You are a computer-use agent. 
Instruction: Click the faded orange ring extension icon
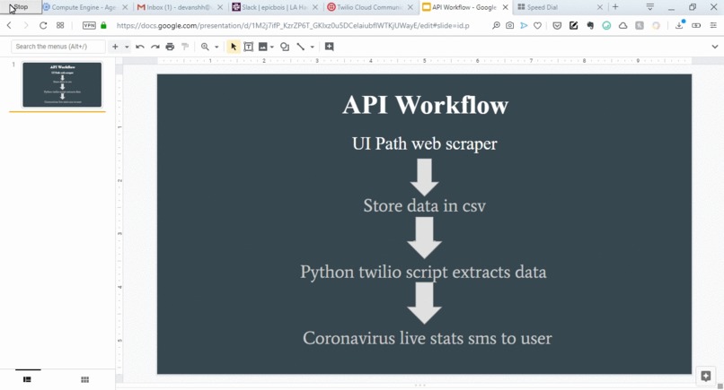pyautogui.click(x=656, y=25)
